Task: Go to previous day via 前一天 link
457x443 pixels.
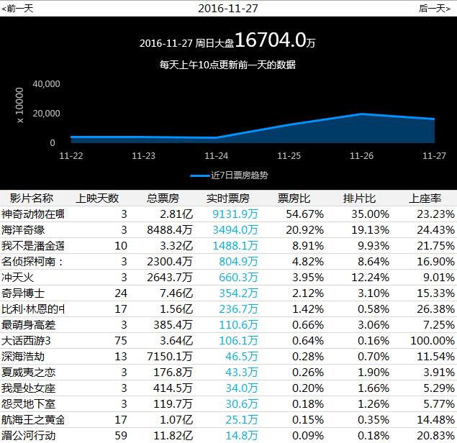Action: coord(17,9)
